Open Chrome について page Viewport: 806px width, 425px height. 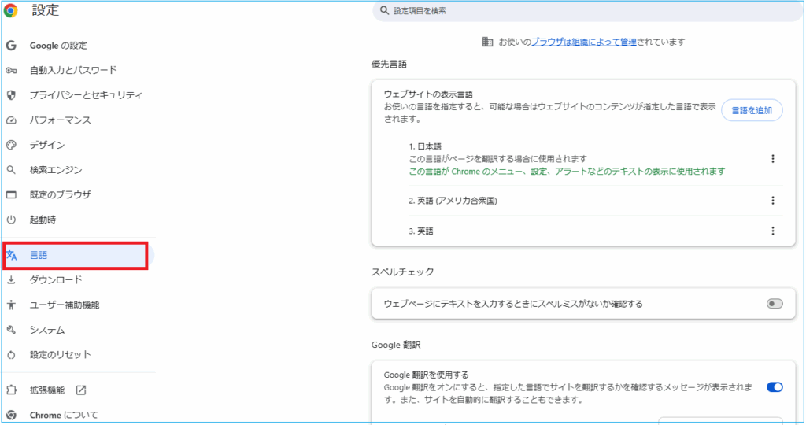click(64, 416)
